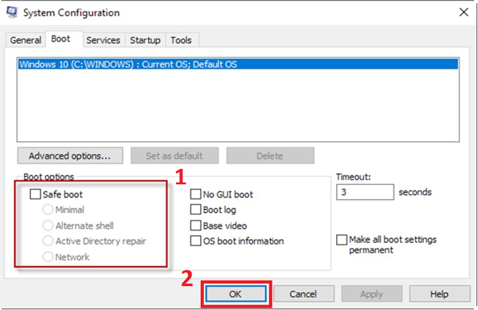Check the Base video option
Screen dimensions: 478x310
point(195,226)
